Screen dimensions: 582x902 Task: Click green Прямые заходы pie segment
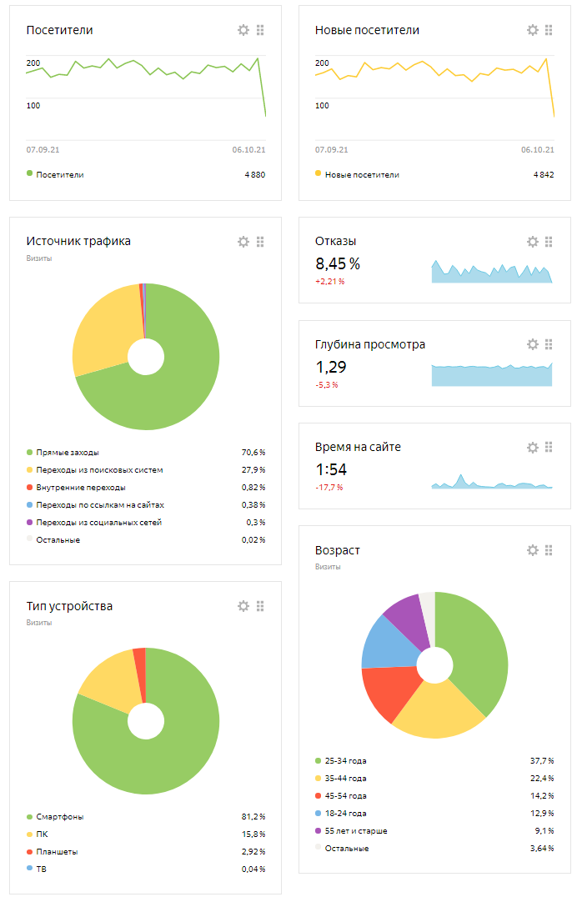175,391
